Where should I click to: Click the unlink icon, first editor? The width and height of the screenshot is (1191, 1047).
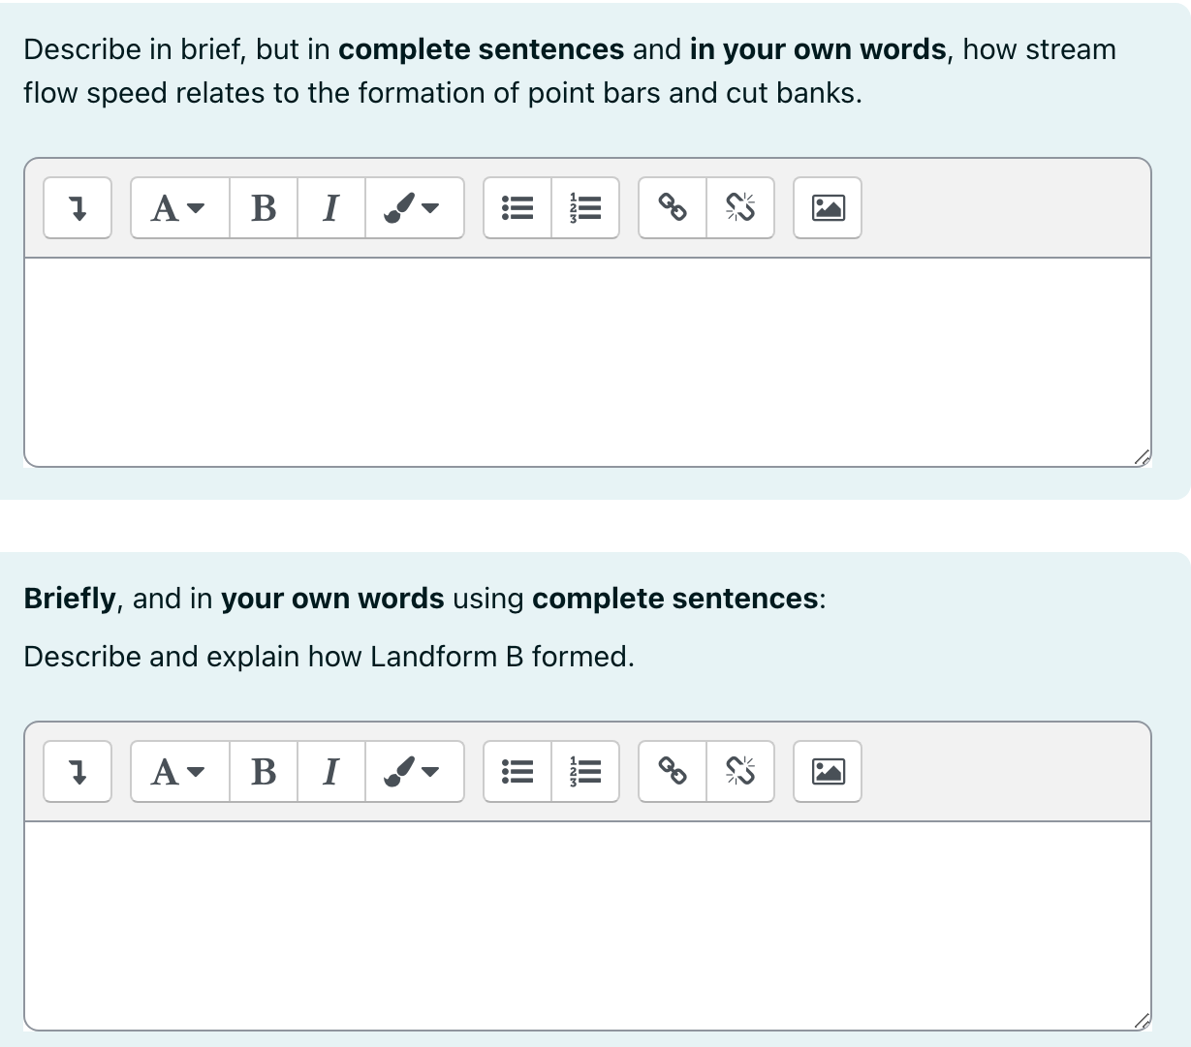[740, 207]
